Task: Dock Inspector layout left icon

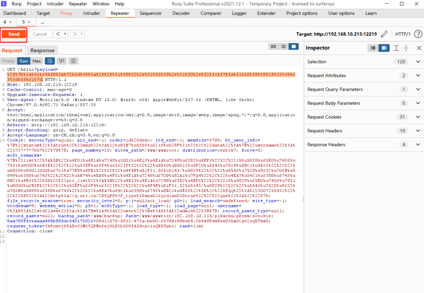Action: coord(373,48)
